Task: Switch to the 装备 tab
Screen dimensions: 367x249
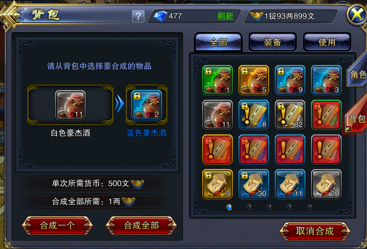Action: [272, 42]
